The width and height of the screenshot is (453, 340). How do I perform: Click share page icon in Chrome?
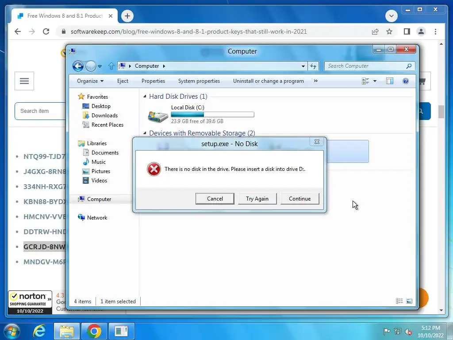(375, 31)
